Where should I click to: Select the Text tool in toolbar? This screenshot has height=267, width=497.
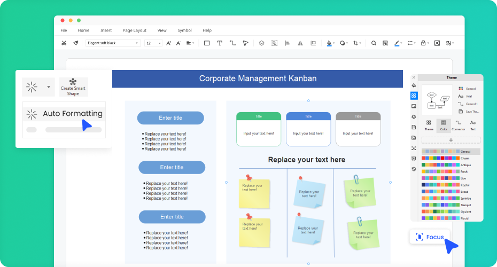tap(220, 43)
